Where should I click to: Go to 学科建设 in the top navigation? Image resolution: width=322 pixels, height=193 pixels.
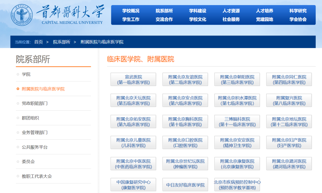(198, 11)
